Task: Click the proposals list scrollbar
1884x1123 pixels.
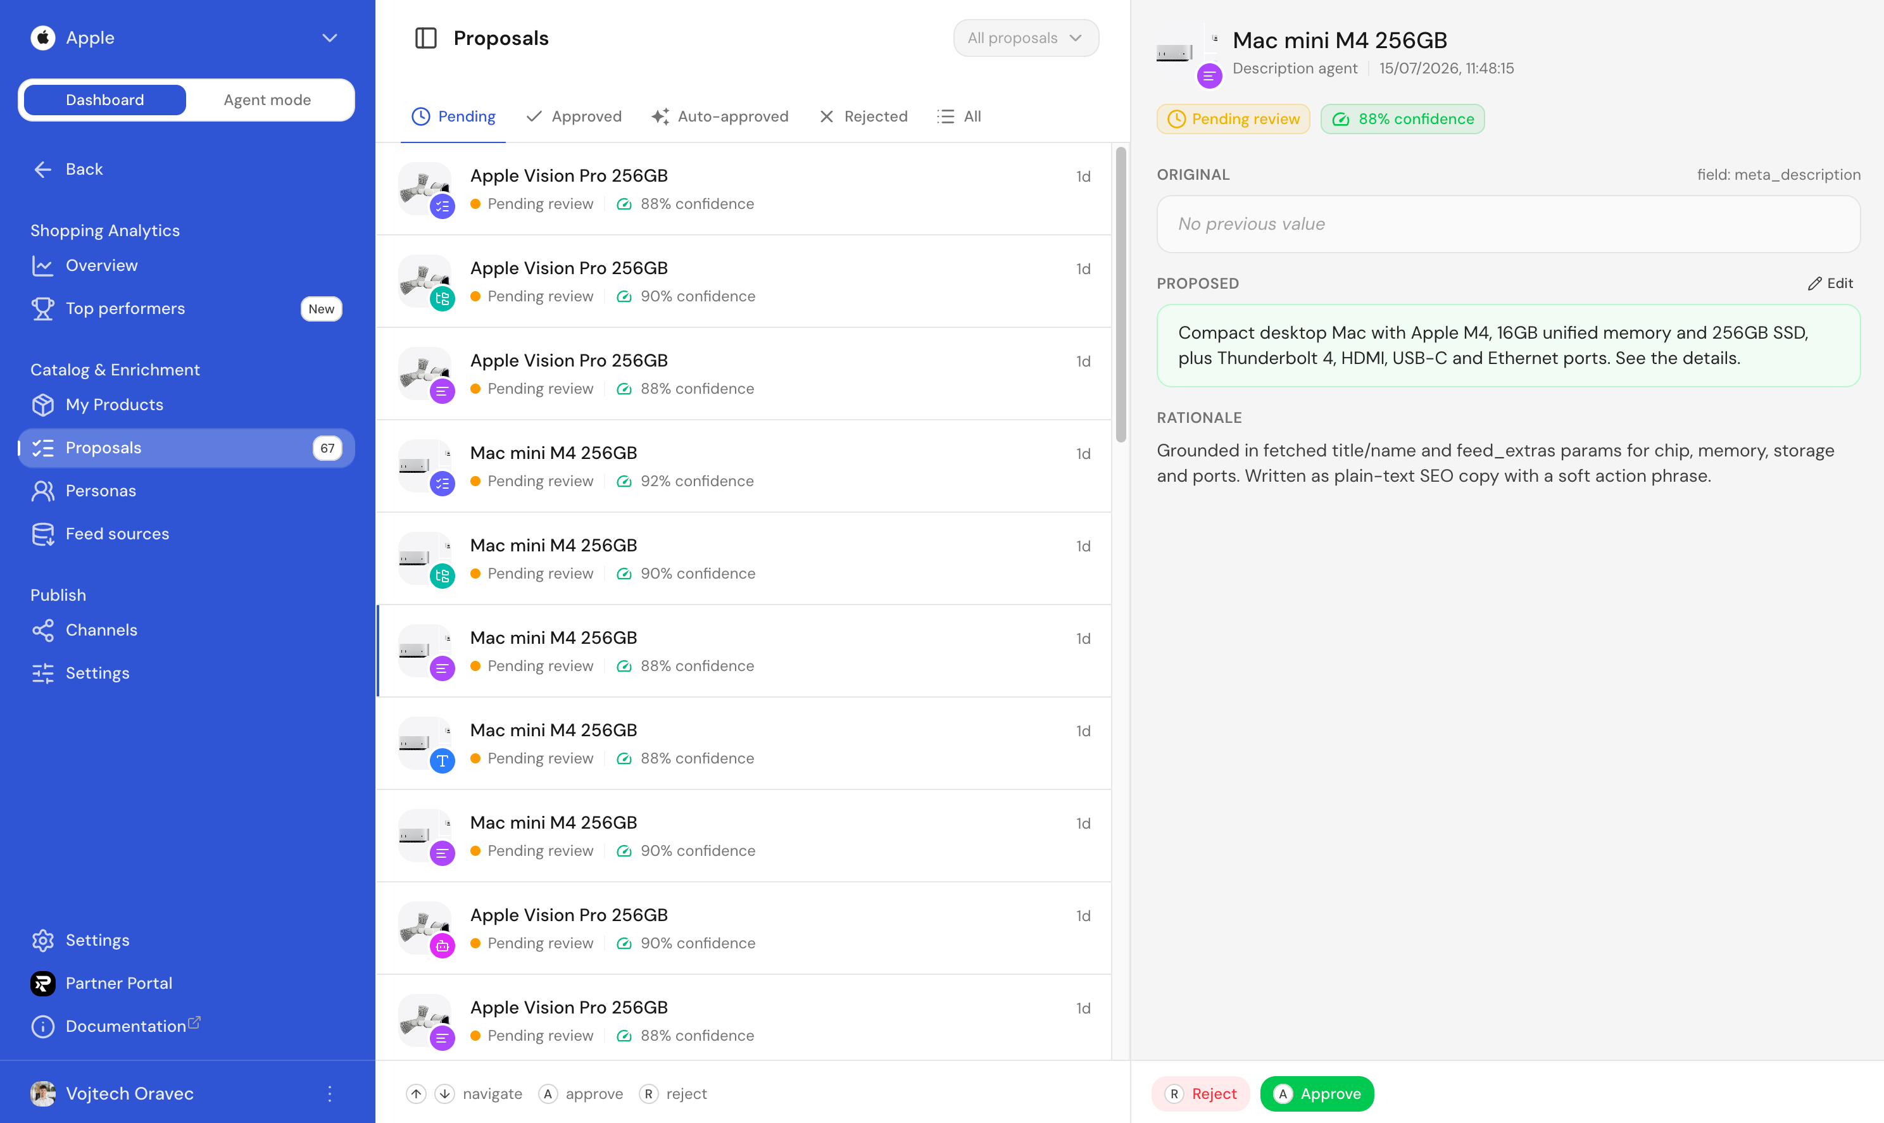Action: click(x=1121, y=295)
